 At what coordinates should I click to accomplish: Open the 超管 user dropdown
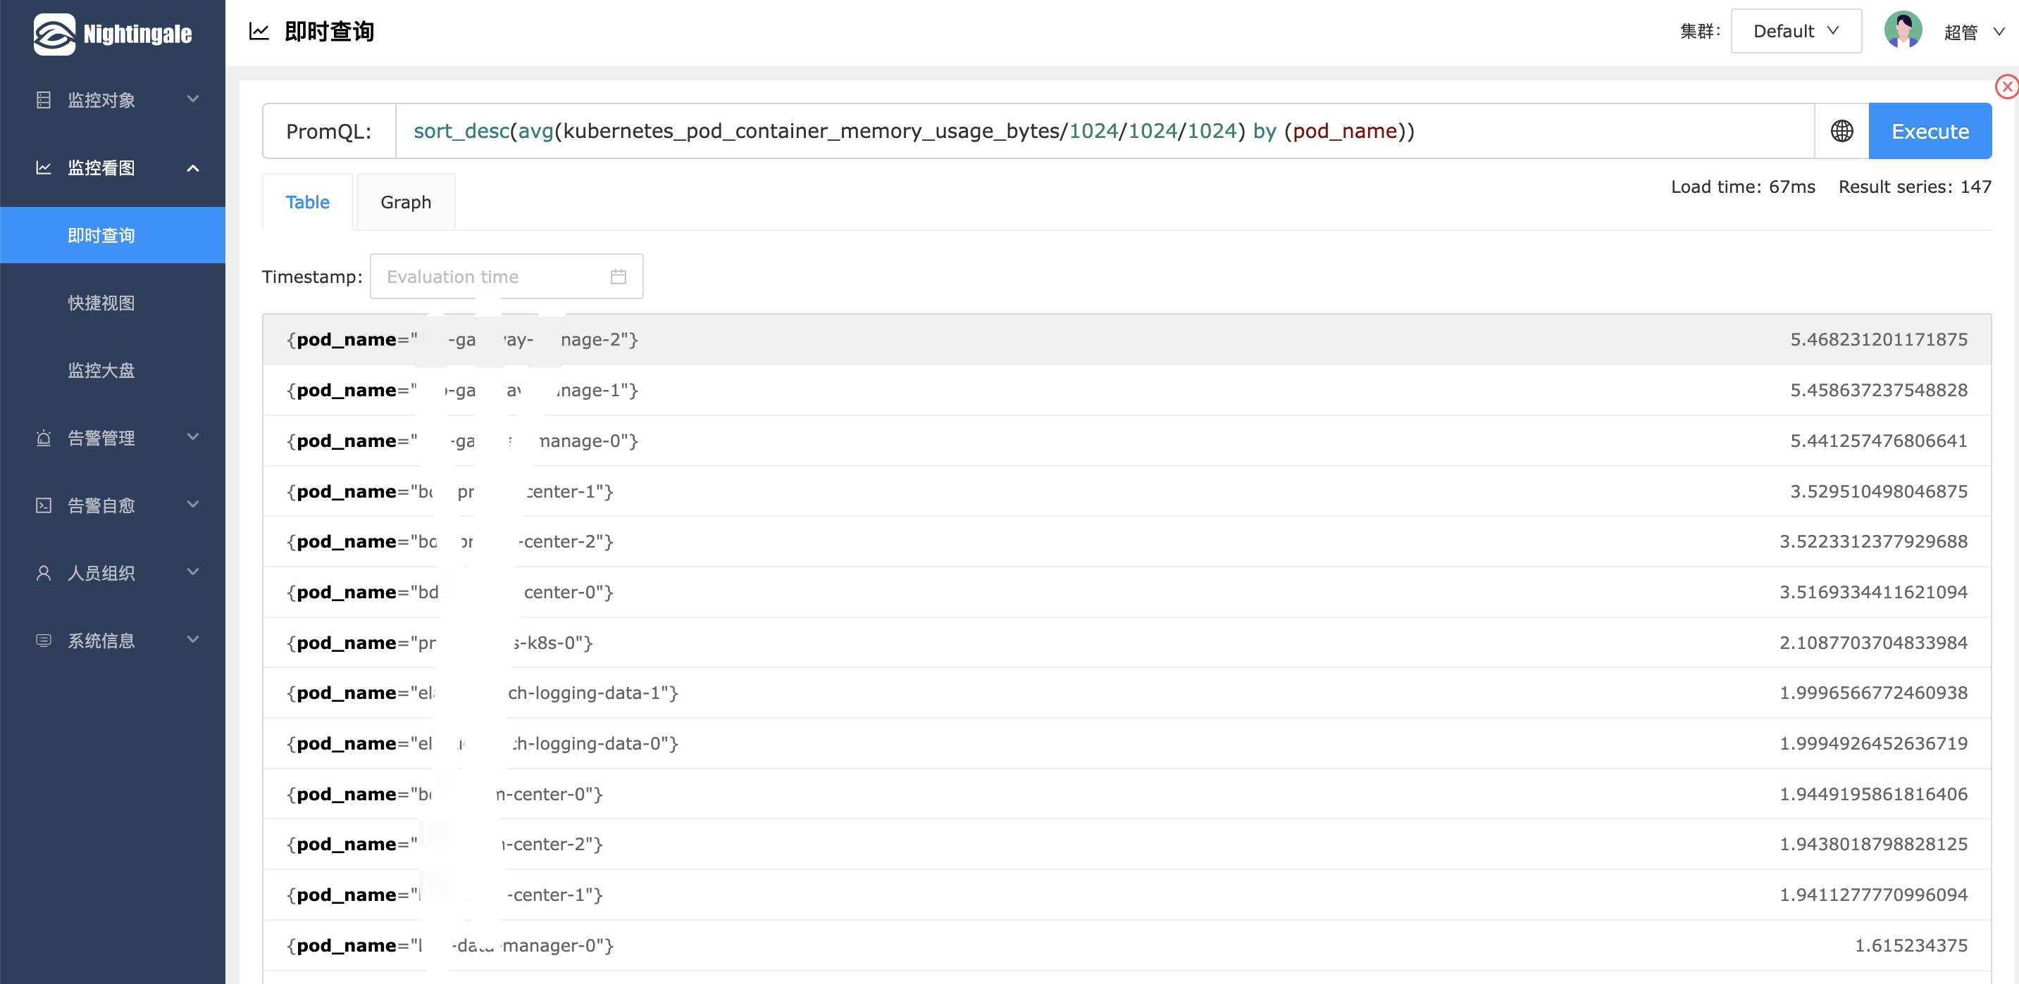click(x=1973, y=32)
